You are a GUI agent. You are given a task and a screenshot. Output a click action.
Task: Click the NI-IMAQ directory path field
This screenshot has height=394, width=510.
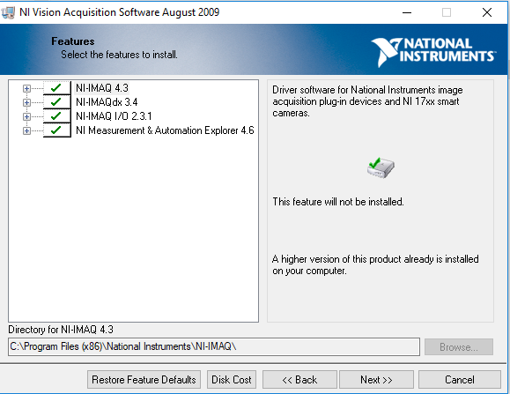pos(214,346)
